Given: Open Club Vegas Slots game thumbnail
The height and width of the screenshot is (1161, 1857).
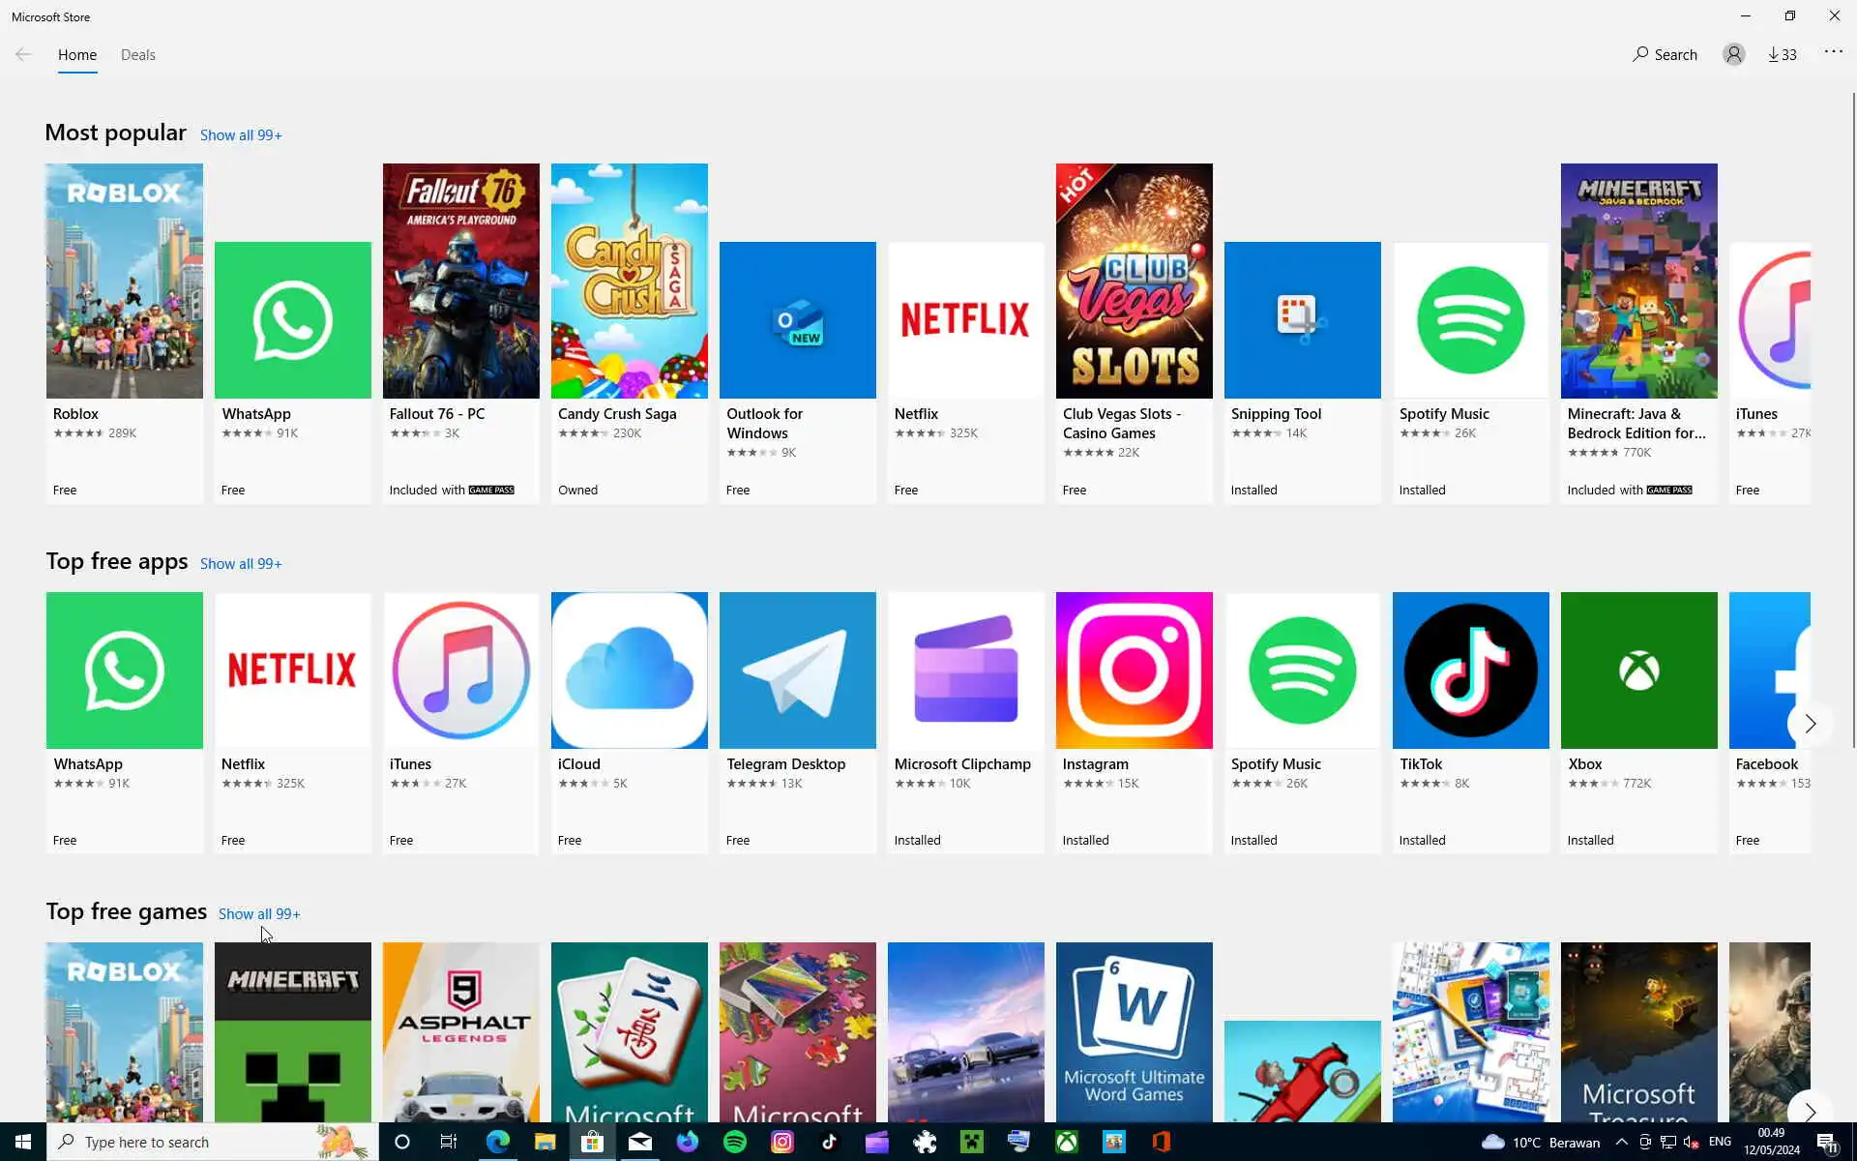Looking at the screenshot, I should [x=1134, y=281].
